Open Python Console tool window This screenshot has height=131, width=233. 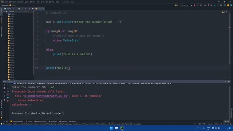[x=40, y=121]
